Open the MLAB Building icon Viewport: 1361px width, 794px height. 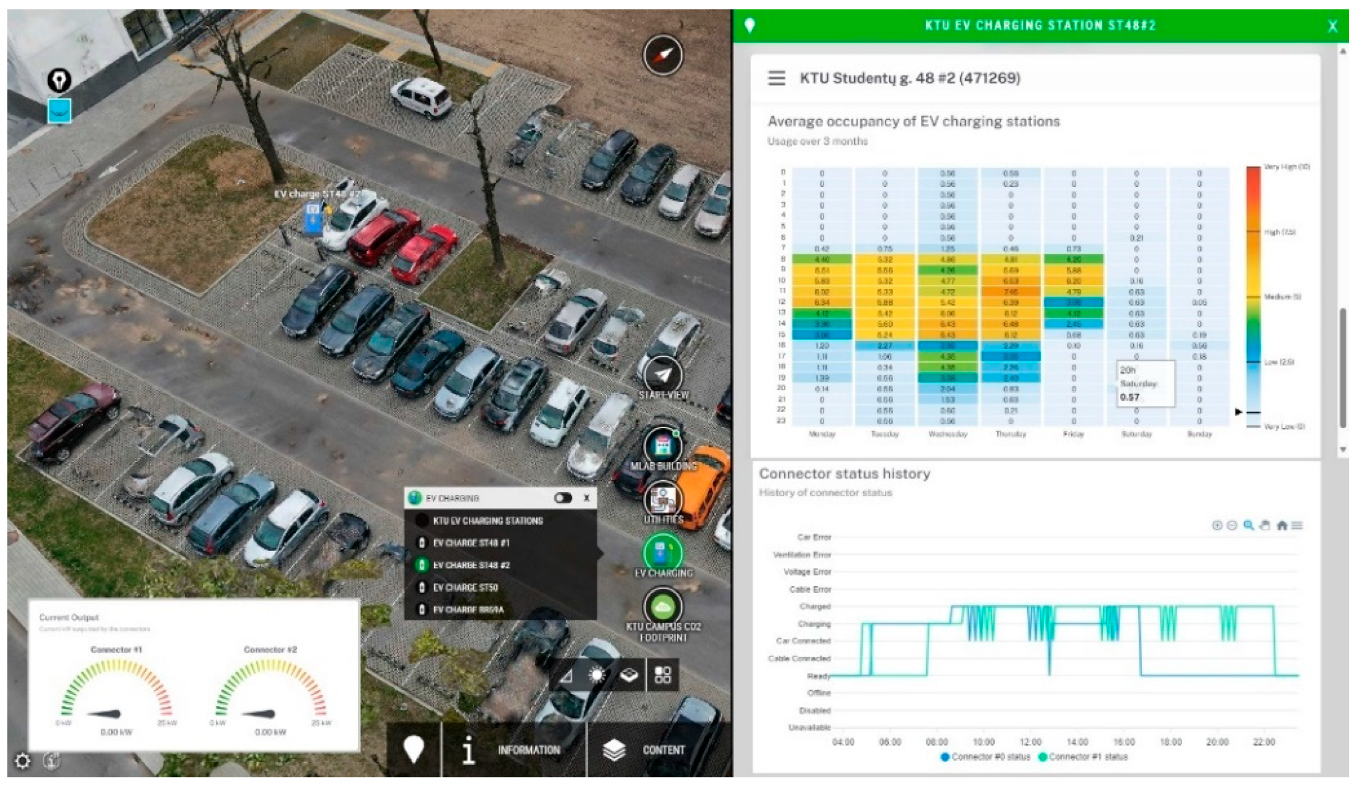[x=662, y=445]
